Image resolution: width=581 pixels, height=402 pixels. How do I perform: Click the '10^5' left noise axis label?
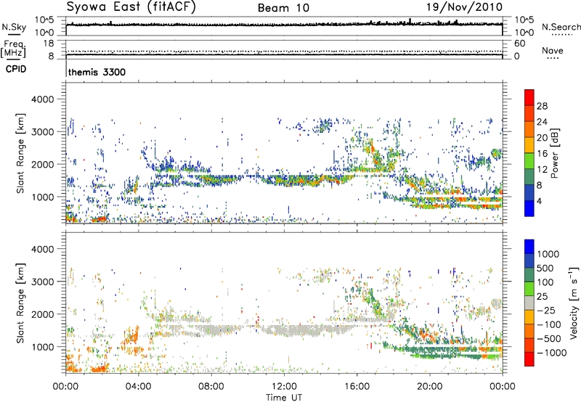click(x=44, y=20)
